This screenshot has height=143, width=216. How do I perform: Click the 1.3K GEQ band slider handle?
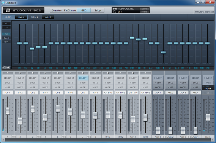pyautogui.click(x=132, y=38)
